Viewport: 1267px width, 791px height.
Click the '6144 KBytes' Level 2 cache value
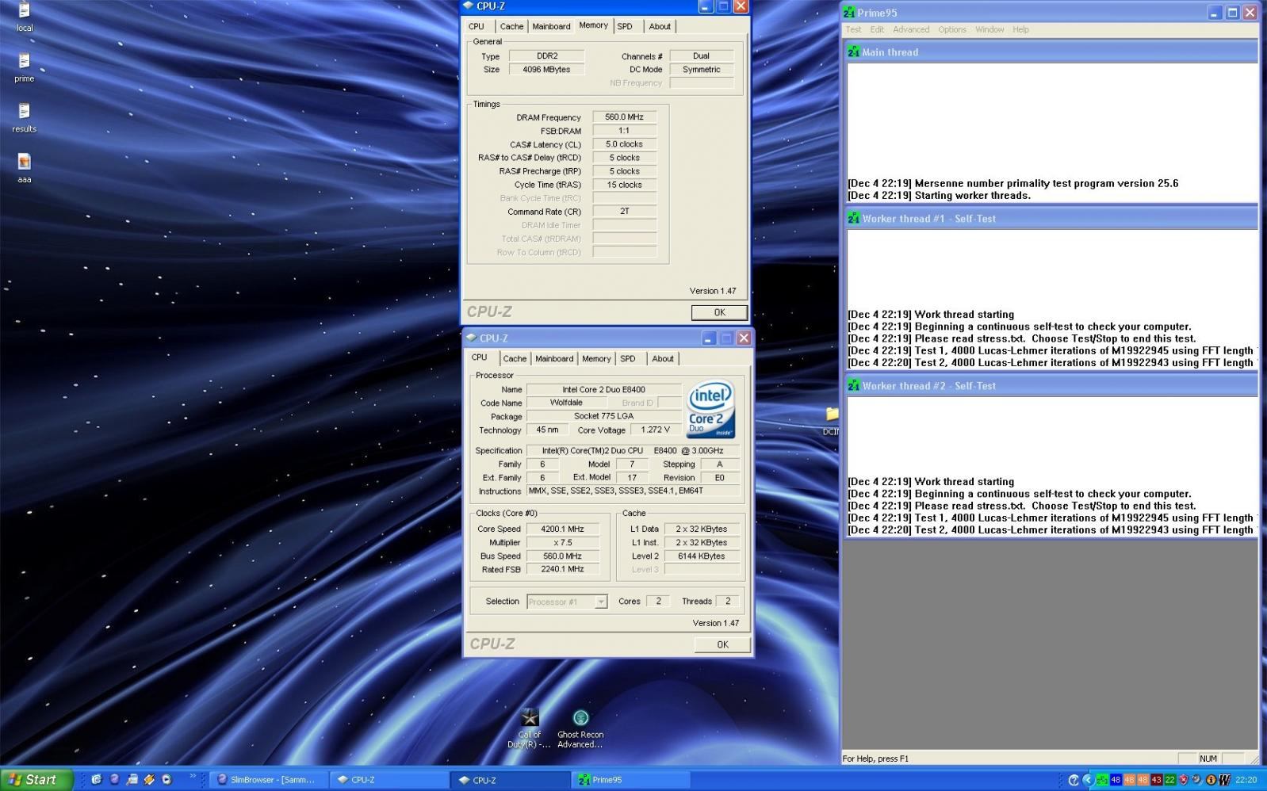pos(702,556)
